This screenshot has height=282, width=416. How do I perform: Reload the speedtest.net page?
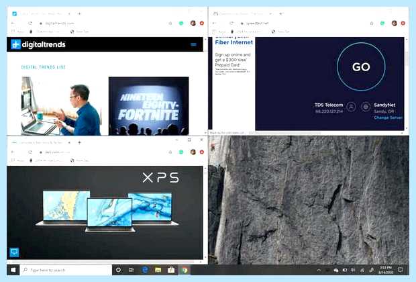pos(231,23)
